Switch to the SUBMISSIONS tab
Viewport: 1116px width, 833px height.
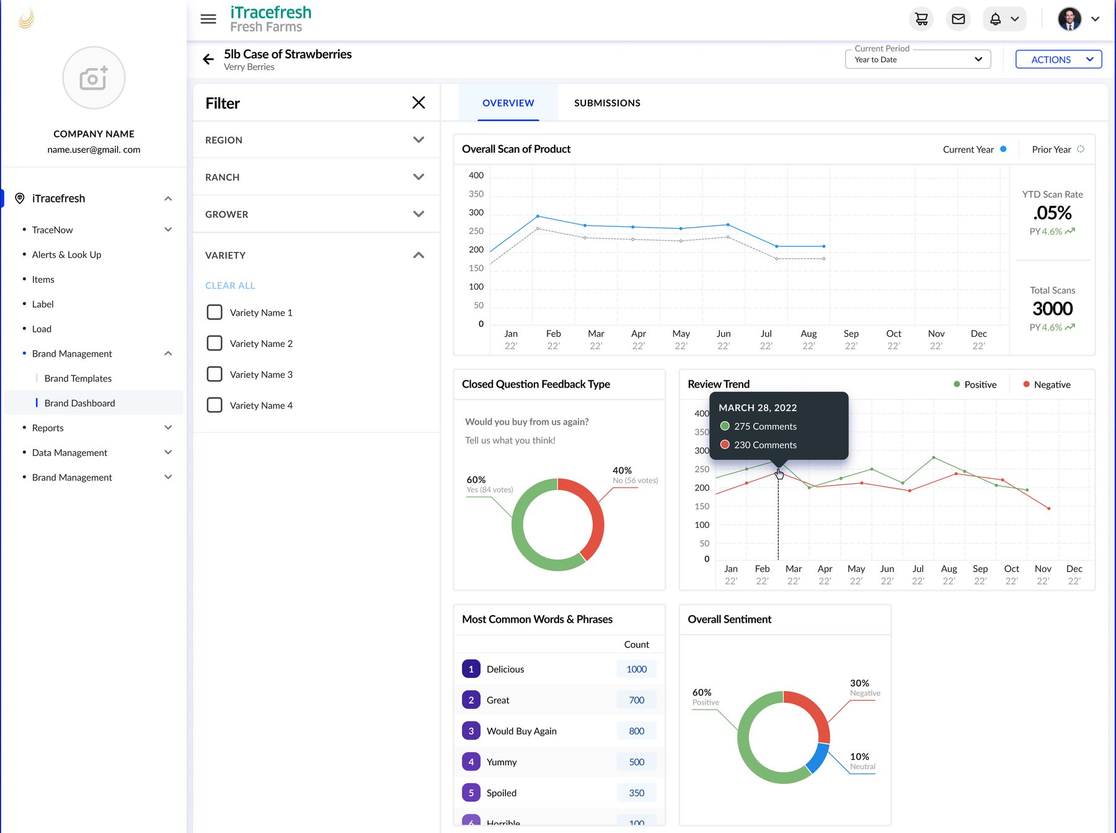607,103
